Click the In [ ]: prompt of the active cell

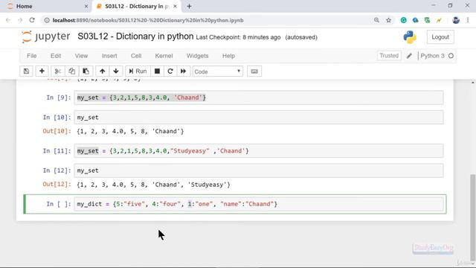click(x=59, y=204)
